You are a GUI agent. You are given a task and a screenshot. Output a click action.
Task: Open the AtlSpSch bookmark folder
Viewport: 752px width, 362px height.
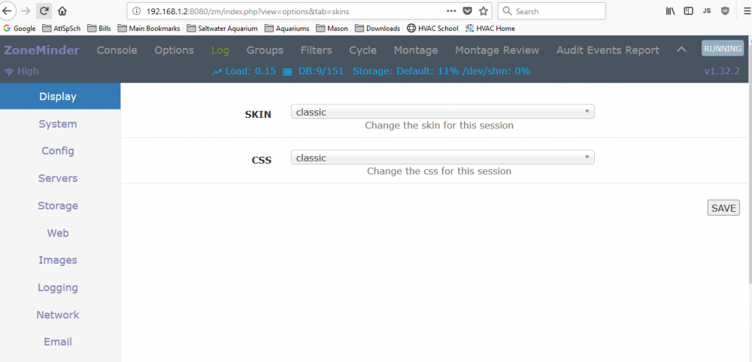coord(62,29)
